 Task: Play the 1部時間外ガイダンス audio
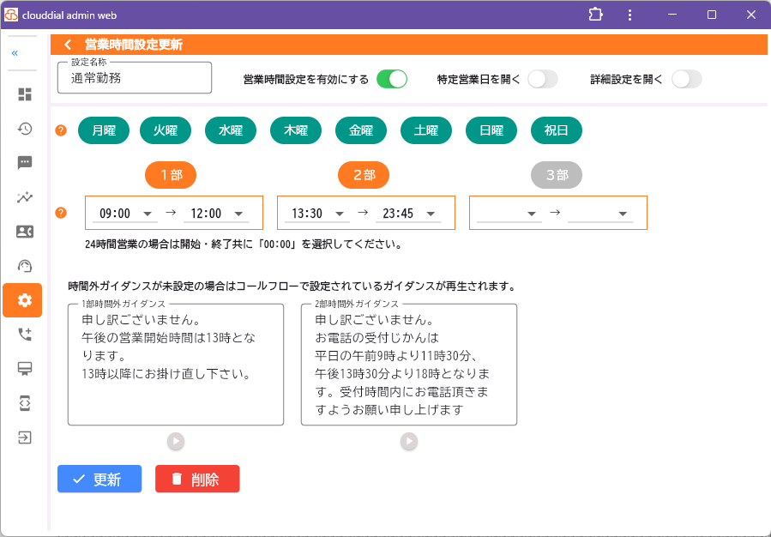[175, 441]
